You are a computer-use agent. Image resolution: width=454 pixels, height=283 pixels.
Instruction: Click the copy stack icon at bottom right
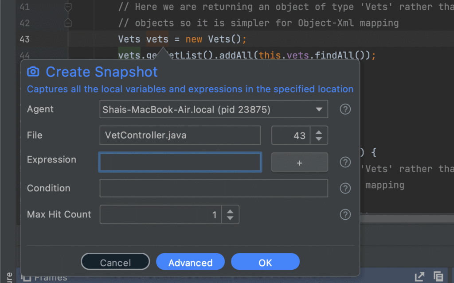pyautogui.click(x=438, y=277)
